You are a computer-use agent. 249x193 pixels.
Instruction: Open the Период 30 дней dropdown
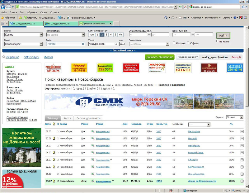click(x=234, y=117)
